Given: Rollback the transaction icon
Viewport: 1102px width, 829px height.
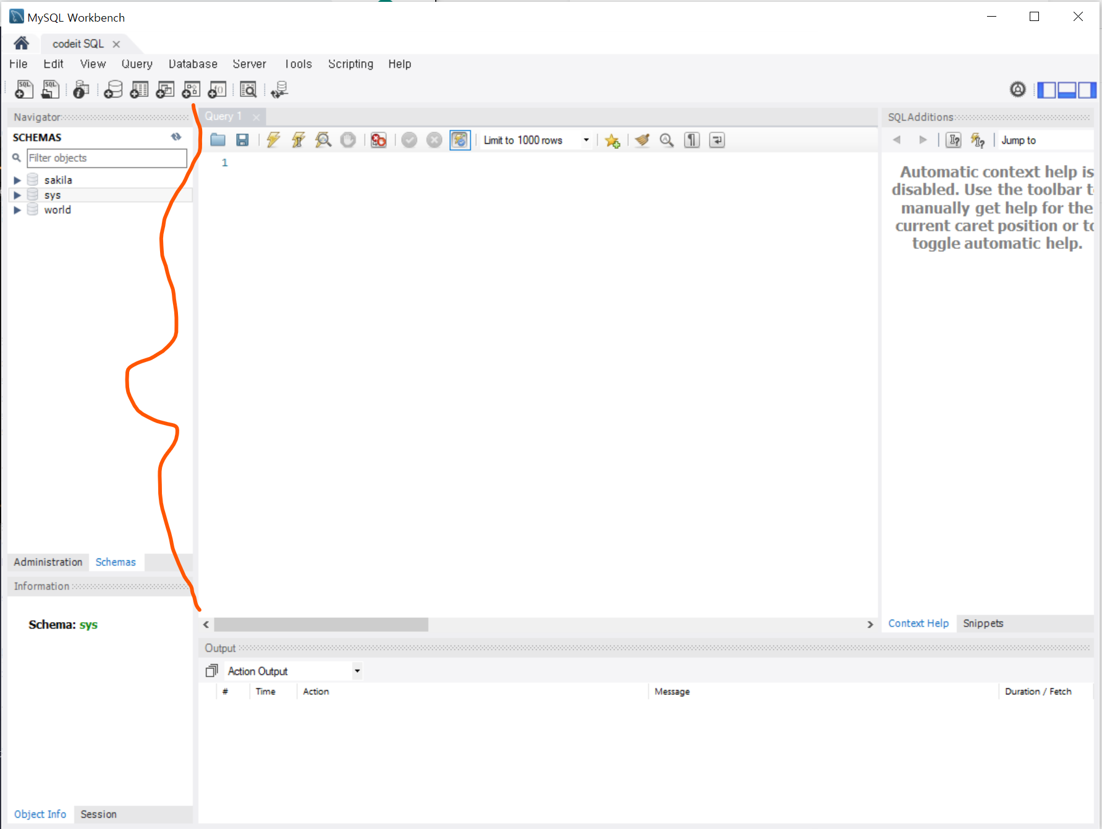Looking at the screenshot, I should click(434, 140).
